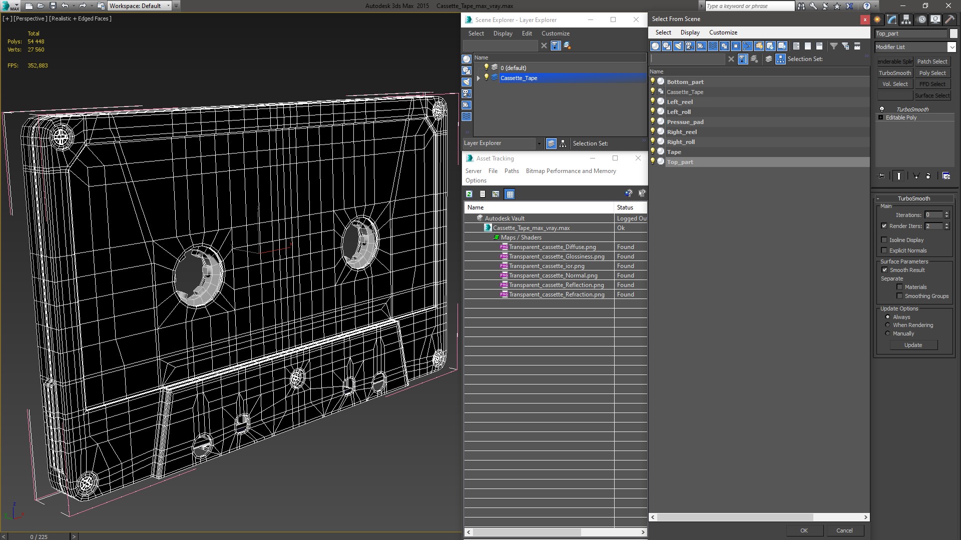Open the Hierarchy command panel tab
This screenshot has width=961, height=540.
(x=906, y=19)
